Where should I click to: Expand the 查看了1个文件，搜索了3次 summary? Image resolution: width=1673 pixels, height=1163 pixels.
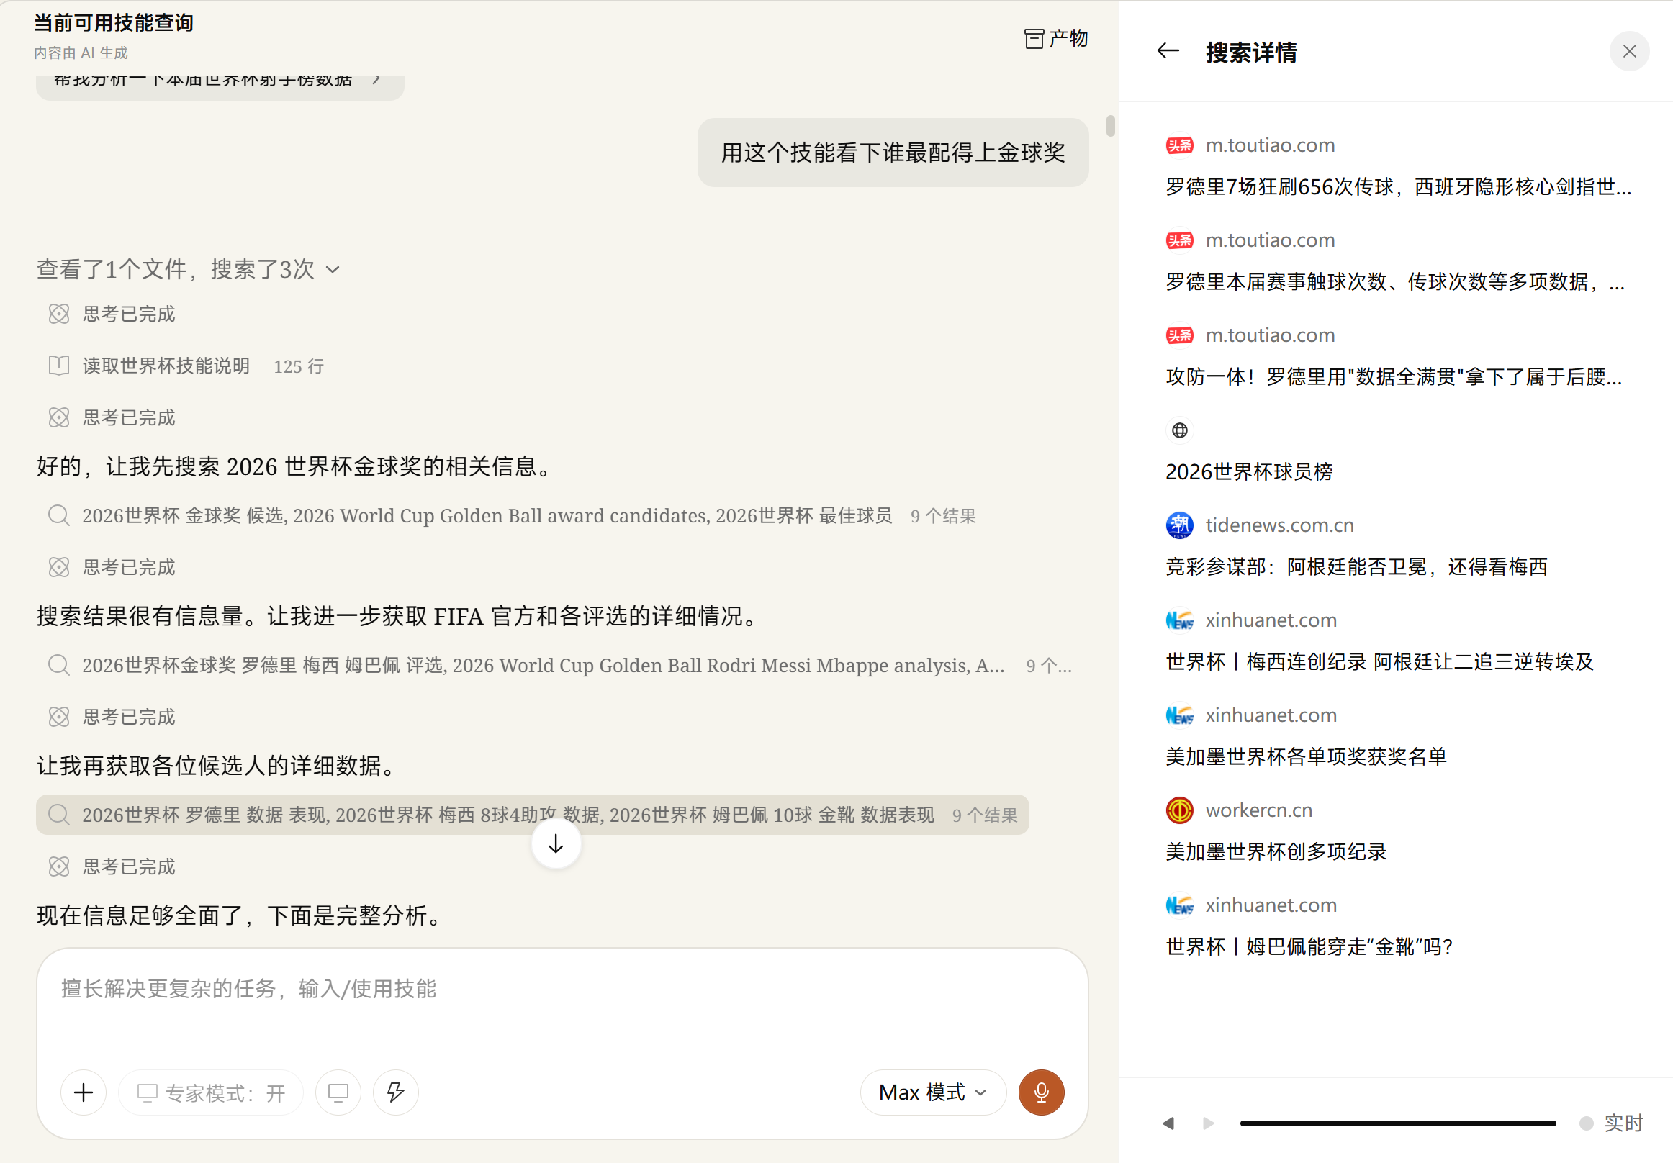(188, 269)
